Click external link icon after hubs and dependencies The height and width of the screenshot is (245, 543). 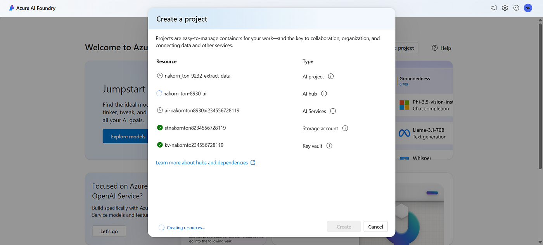(x=253, y=163)
